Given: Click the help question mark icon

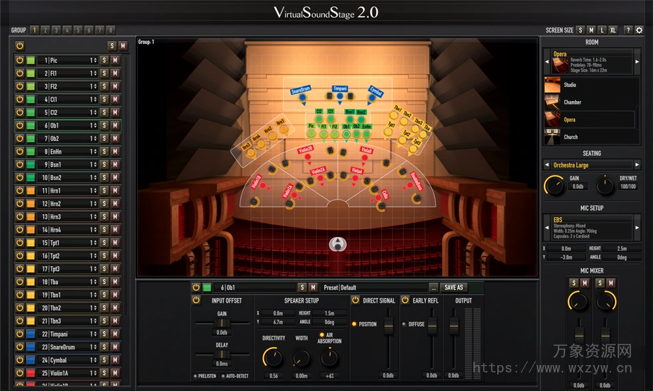Looking at the screenshot, I should [628, 30].
